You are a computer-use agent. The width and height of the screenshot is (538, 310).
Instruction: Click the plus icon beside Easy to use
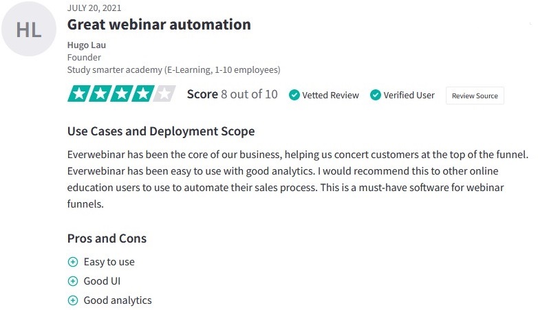tap(73, 262)
